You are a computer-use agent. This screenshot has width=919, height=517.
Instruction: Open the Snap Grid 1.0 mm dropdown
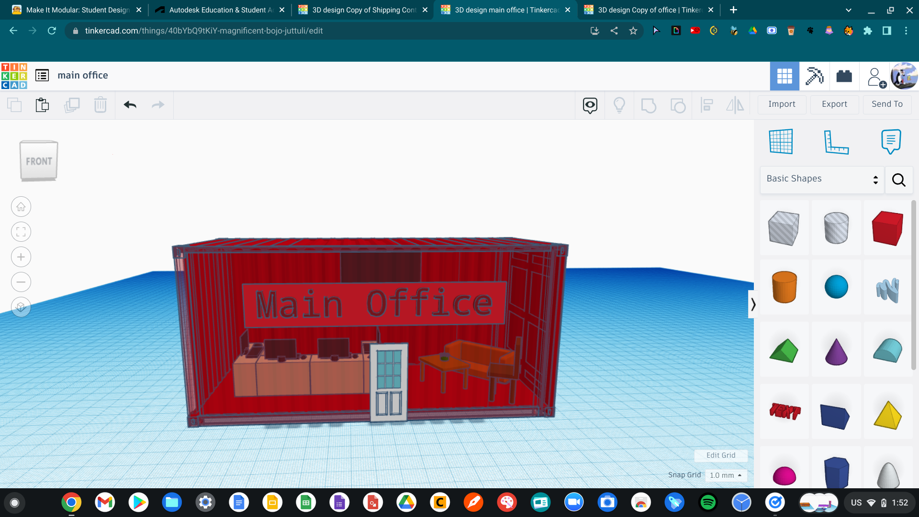726,475
